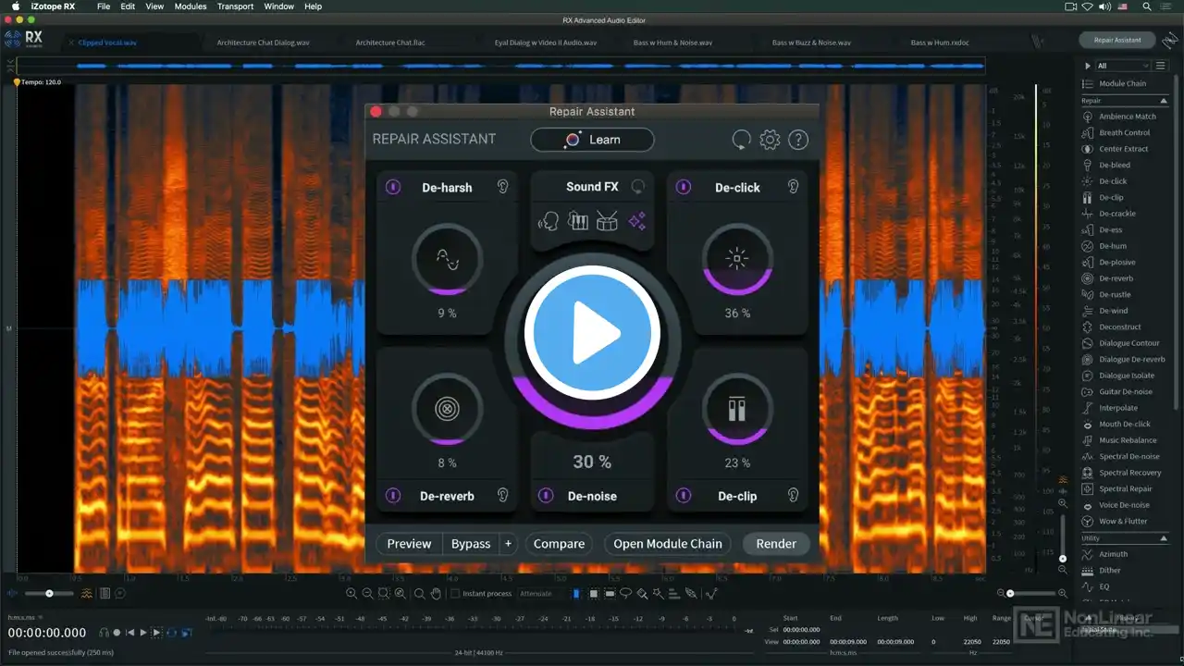Image resolution: width=1184 pixels, height=666 pixels.
Task: Open the All module filter dropdown
Action: tap(1123, 66)
